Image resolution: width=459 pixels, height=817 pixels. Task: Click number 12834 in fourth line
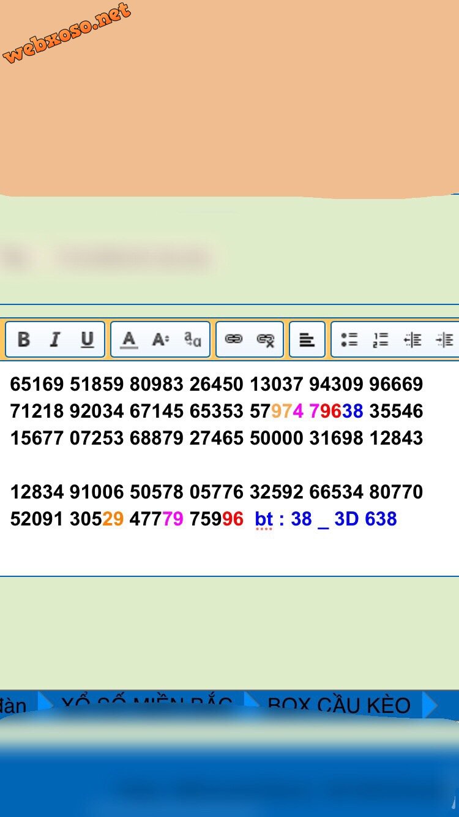click(x=37, y=492)
